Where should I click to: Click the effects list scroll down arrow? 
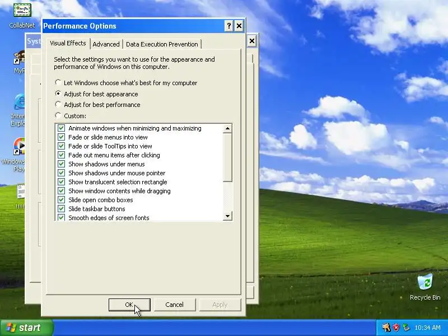tap(227, 216)
